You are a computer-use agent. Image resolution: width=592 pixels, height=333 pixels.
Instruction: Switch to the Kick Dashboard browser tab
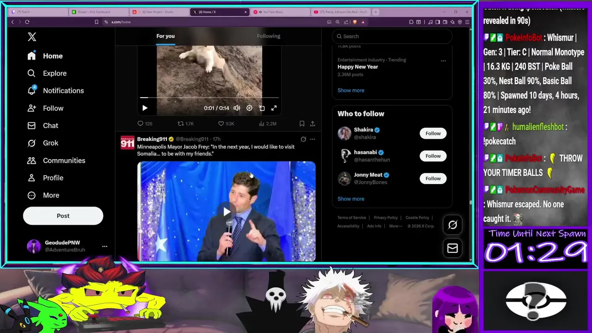pyautogui.click(x=99, y=12)
